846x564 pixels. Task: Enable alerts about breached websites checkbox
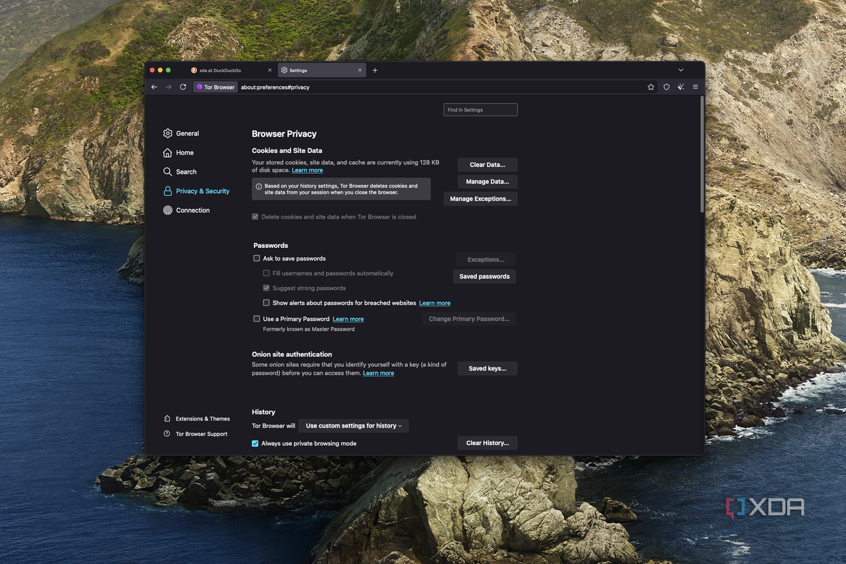coord(266,303)
